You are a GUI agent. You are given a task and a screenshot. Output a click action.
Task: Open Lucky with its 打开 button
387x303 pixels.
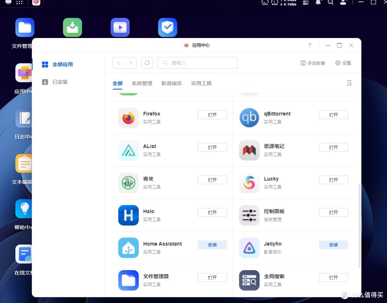point(334,180)
